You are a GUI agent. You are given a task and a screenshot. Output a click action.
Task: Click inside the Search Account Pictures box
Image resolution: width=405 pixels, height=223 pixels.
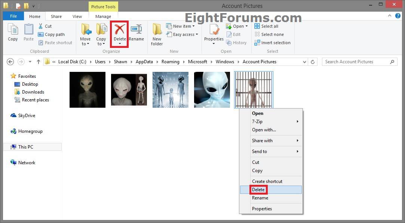pos(355,61)
